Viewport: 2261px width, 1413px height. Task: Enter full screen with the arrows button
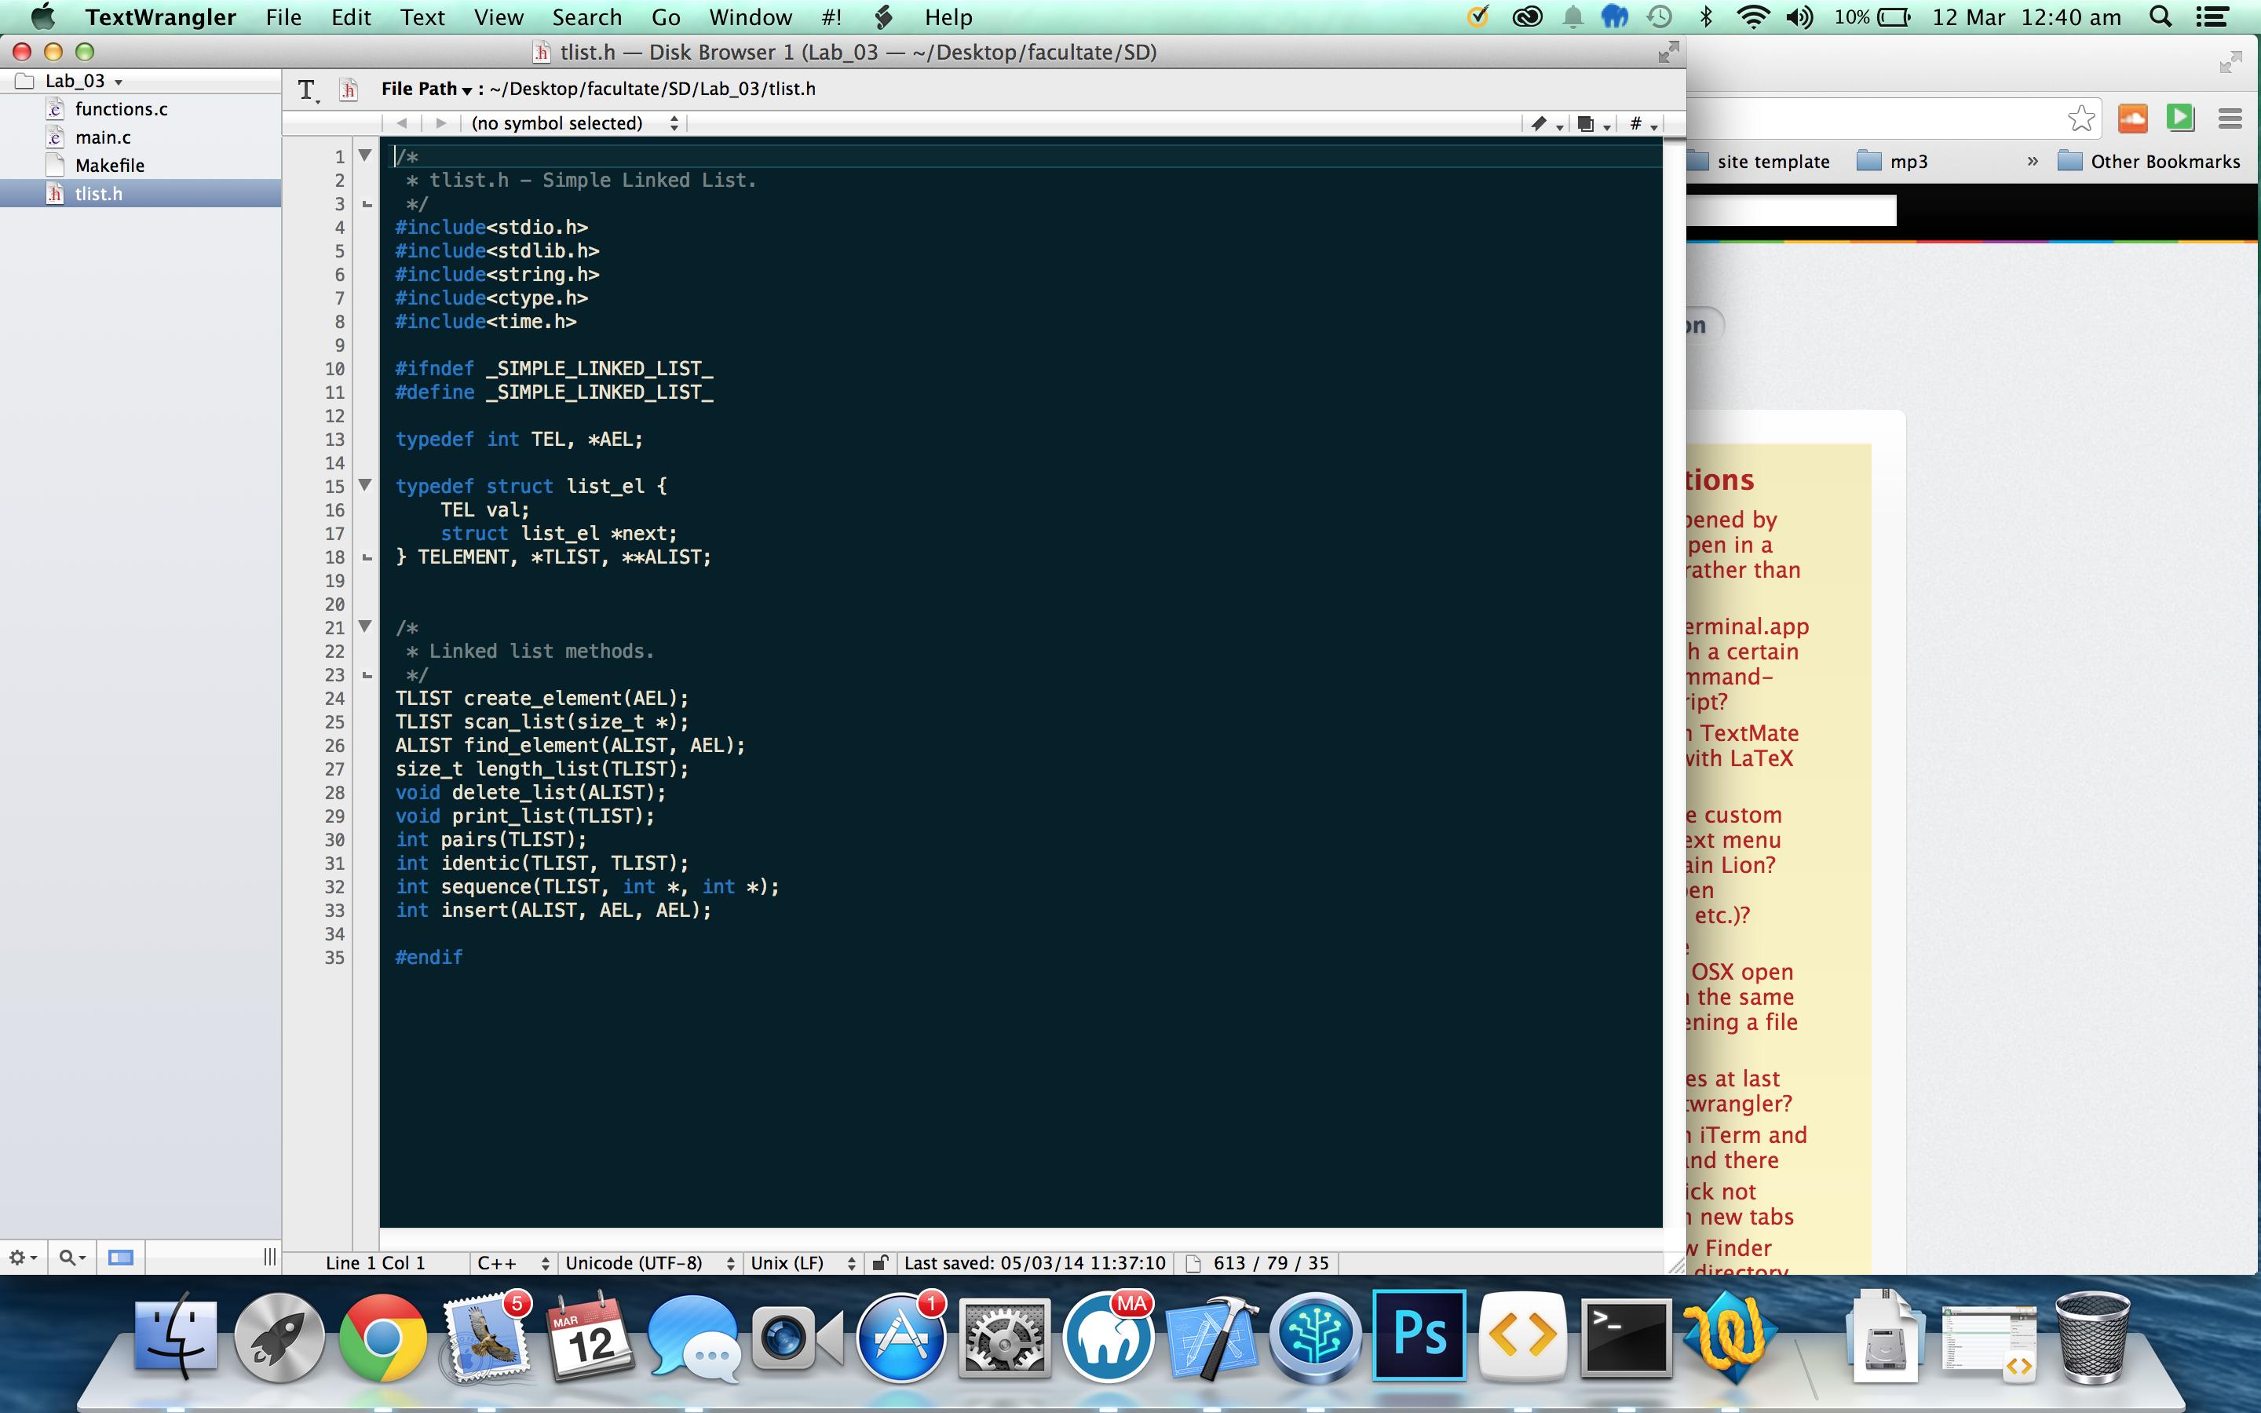pyautogui.click(x=1668, y=53)
